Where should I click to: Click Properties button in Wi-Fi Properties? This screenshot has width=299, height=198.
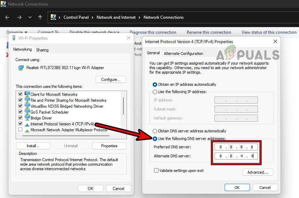tap(109, 146)
